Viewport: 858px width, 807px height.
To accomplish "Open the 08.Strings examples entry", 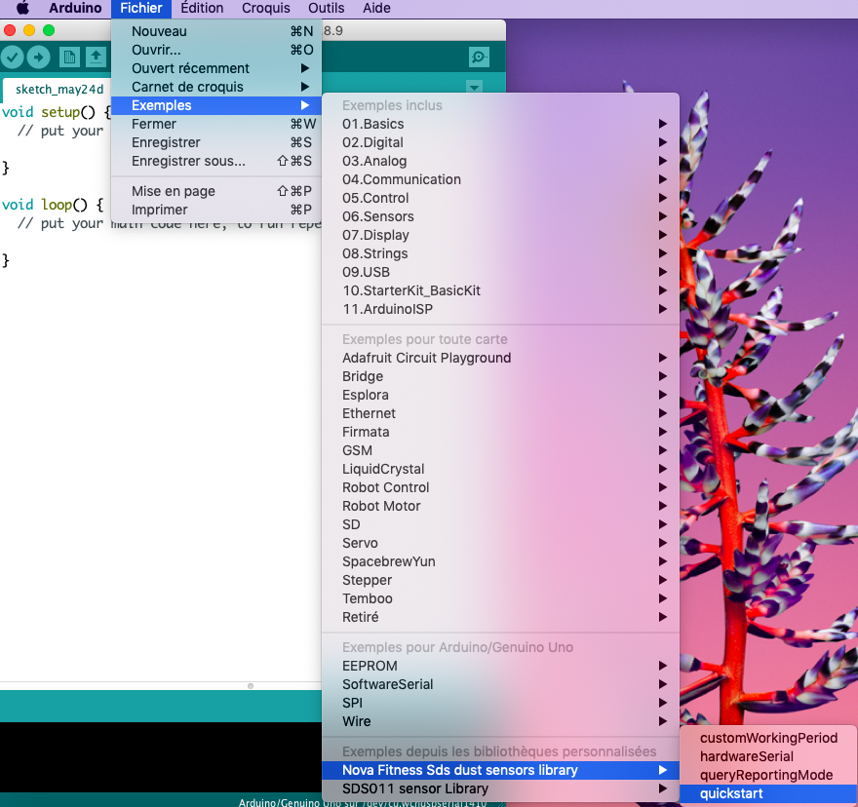I will click(x=501, y=254).
